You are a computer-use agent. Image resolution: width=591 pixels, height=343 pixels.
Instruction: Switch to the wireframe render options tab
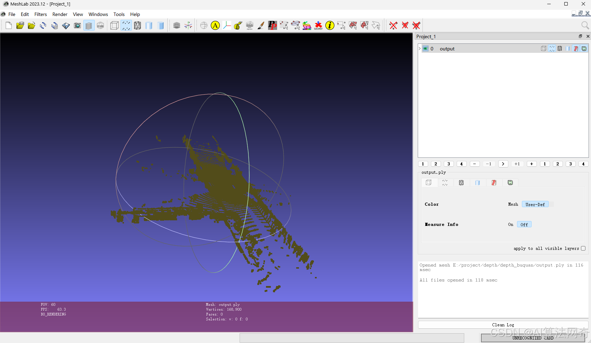pyautogui.click(x=461, y=182)
